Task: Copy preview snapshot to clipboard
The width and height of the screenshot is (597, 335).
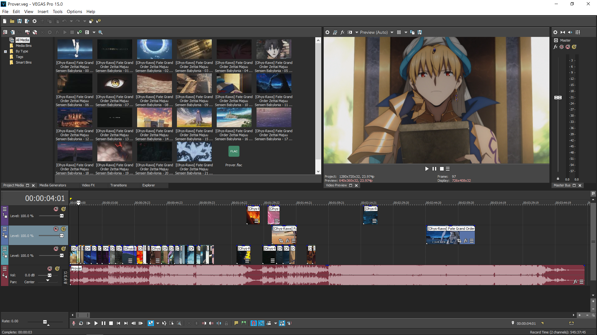Action: 412,32
